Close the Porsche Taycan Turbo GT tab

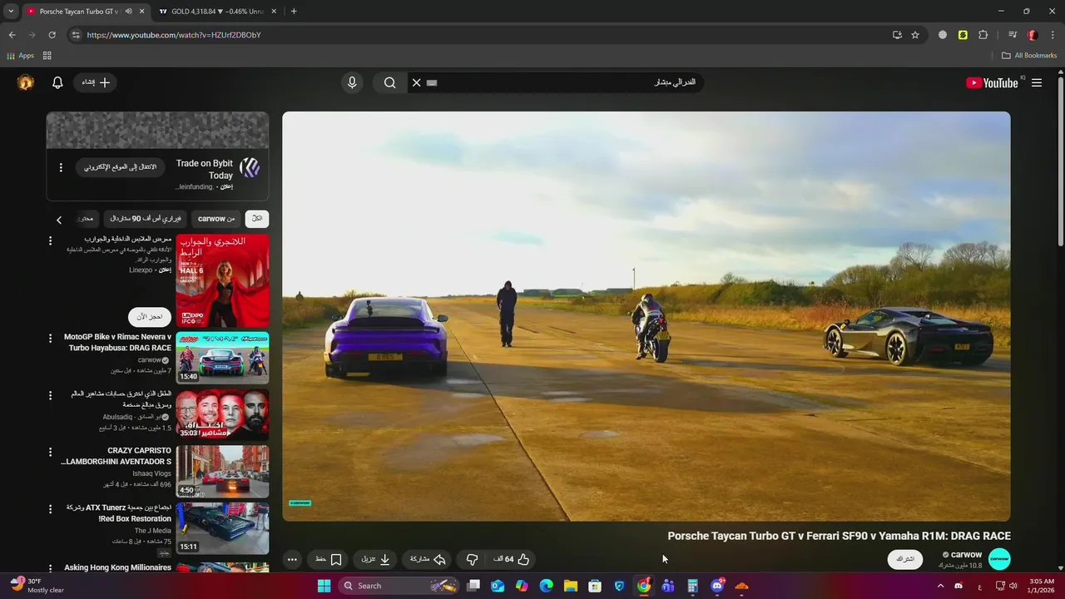click(142, 12)
